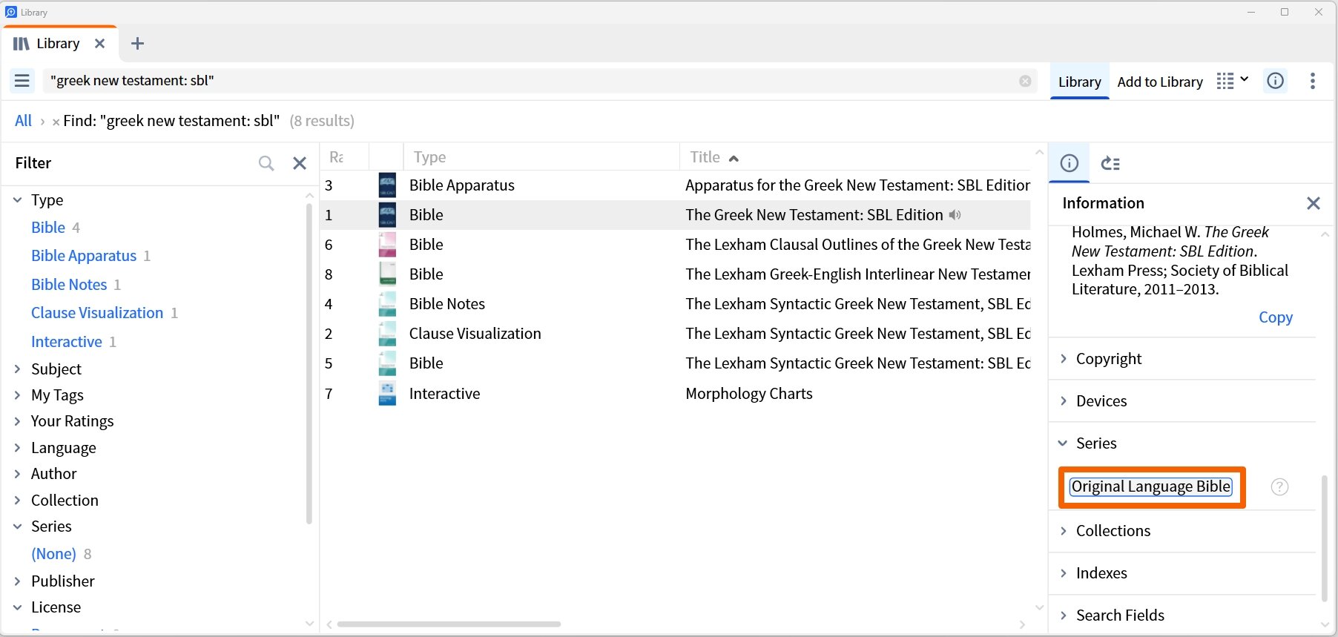The width and height of the screenshot is (1338, 637).
Task: Expand the Author filter section
Action: (18, 474)
